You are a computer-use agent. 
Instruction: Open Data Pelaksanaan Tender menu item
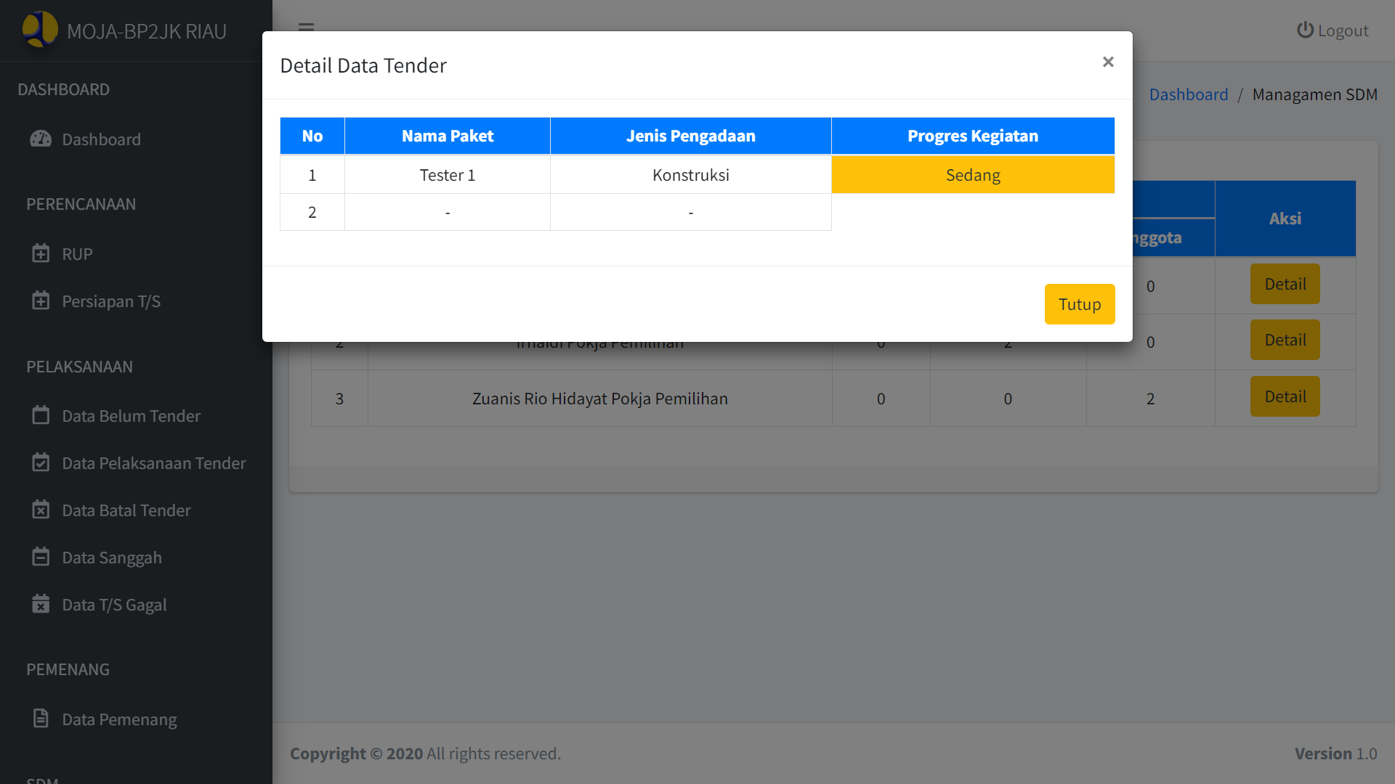pyautogui.click(x=153, y=463)
